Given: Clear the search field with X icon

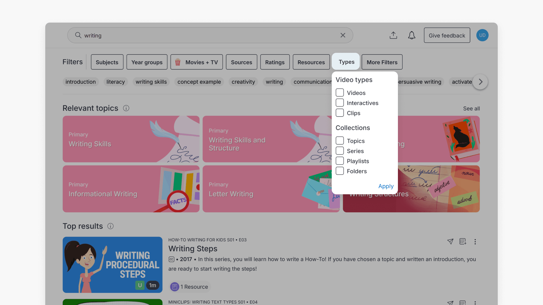Looking at the screenshot, I should [343, 35].
